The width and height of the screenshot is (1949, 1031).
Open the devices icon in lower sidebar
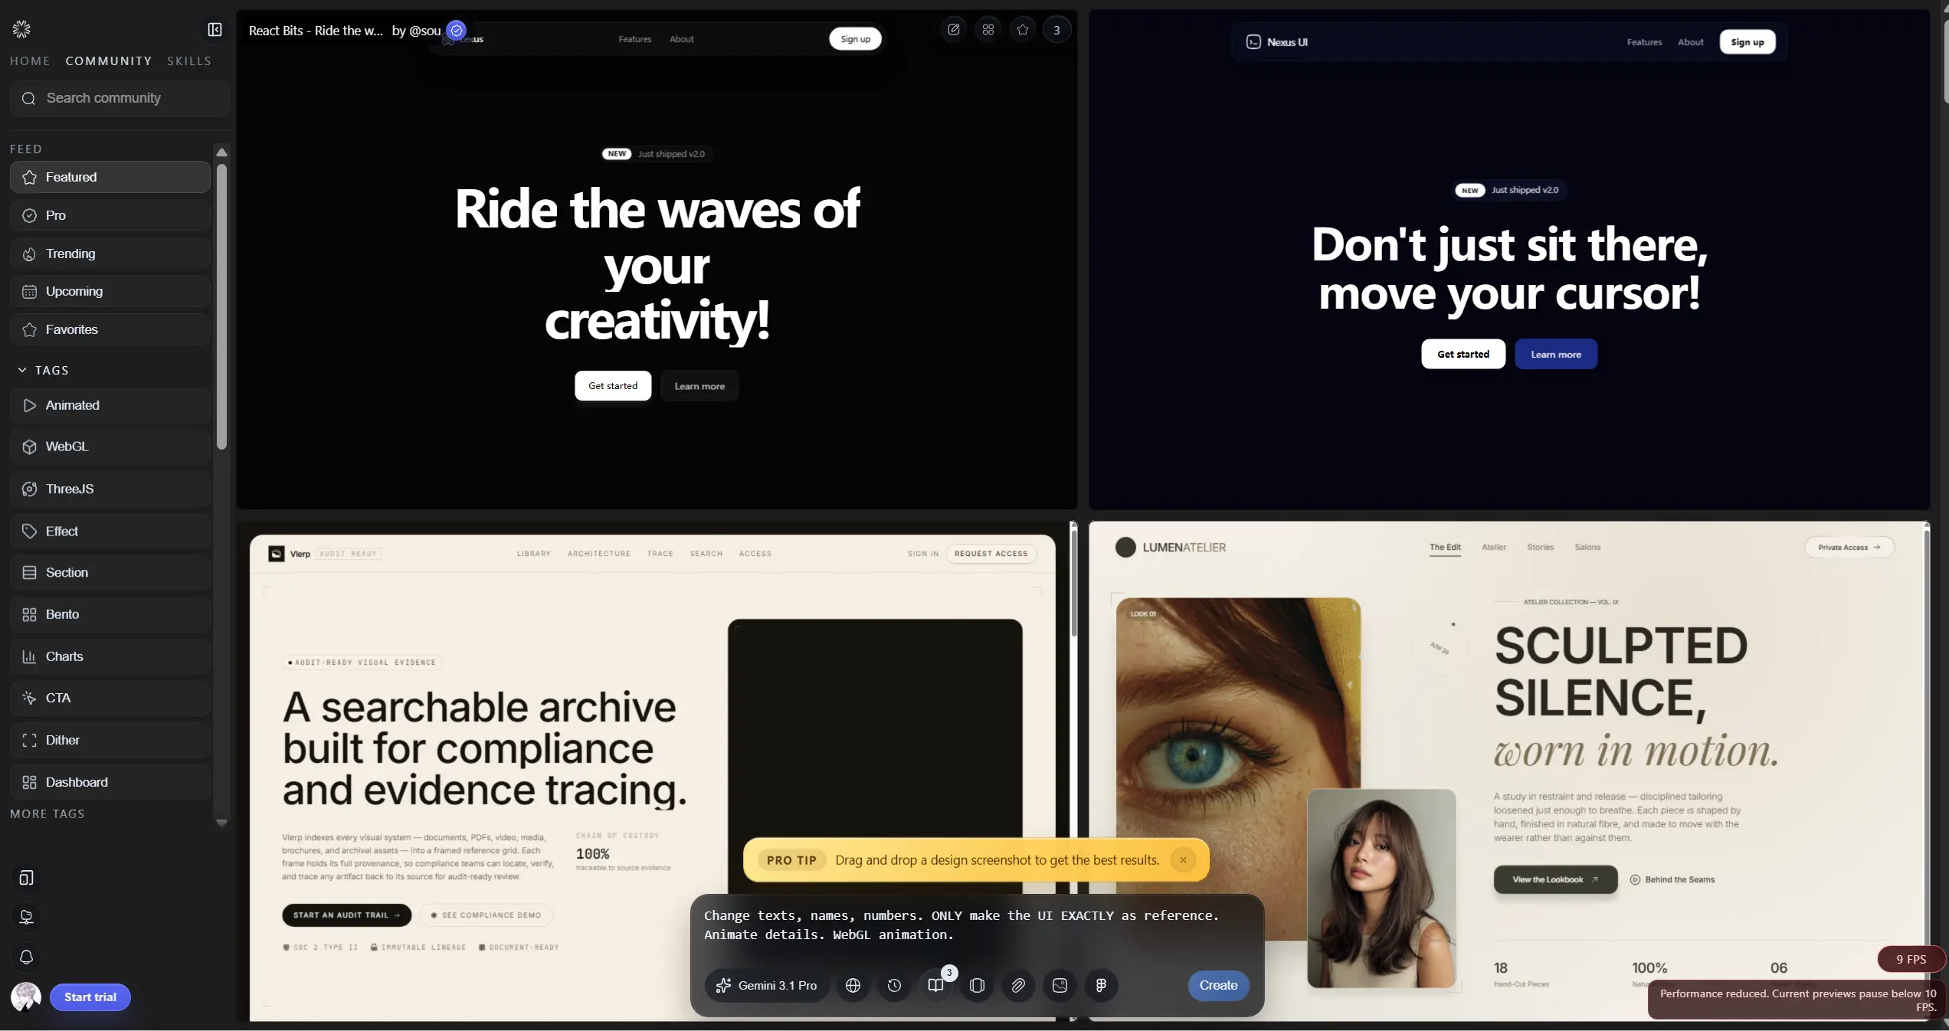coord(26,878)
